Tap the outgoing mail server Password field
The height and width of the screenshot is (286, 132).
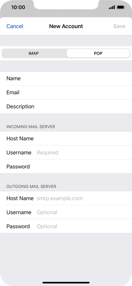pos(66,226)
